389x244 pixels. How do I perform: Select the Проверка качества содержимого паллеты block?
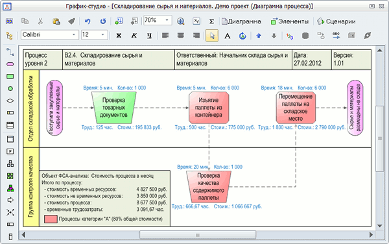[209, 187]
